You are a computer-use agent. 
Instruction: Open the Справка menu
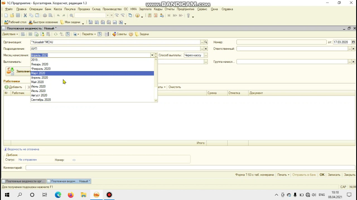227,9
